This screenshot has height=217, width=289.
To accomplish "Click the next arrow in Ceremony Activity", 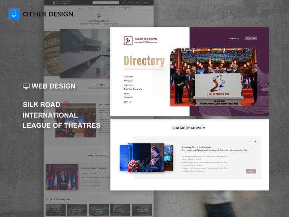I will pyautogui.click(x=255, y=141).
